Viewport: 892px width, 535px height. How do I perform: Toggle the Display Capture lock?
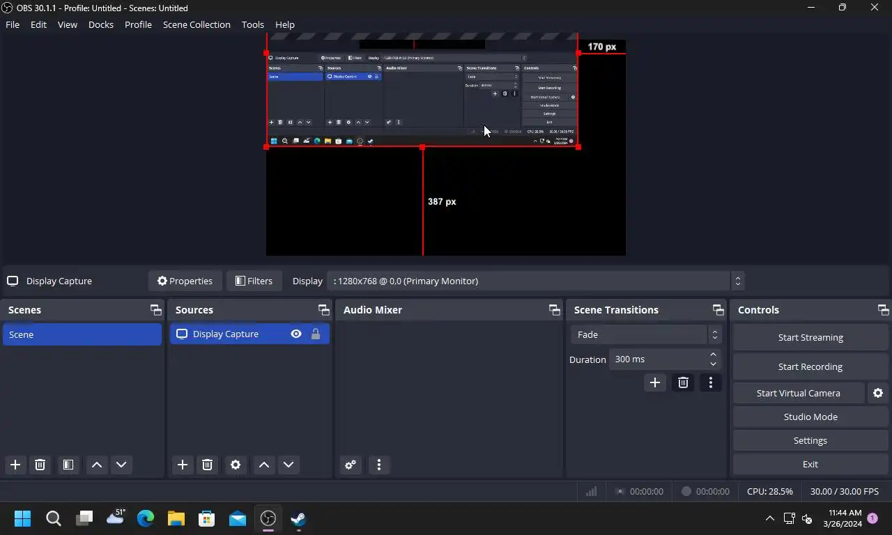(x=316, y=334)
